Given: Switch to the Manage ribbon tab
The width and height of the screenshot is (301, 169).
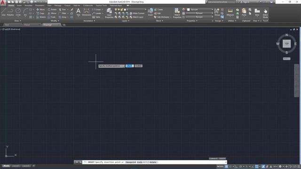Looking at the screenshot, I should tap(58, 6).
